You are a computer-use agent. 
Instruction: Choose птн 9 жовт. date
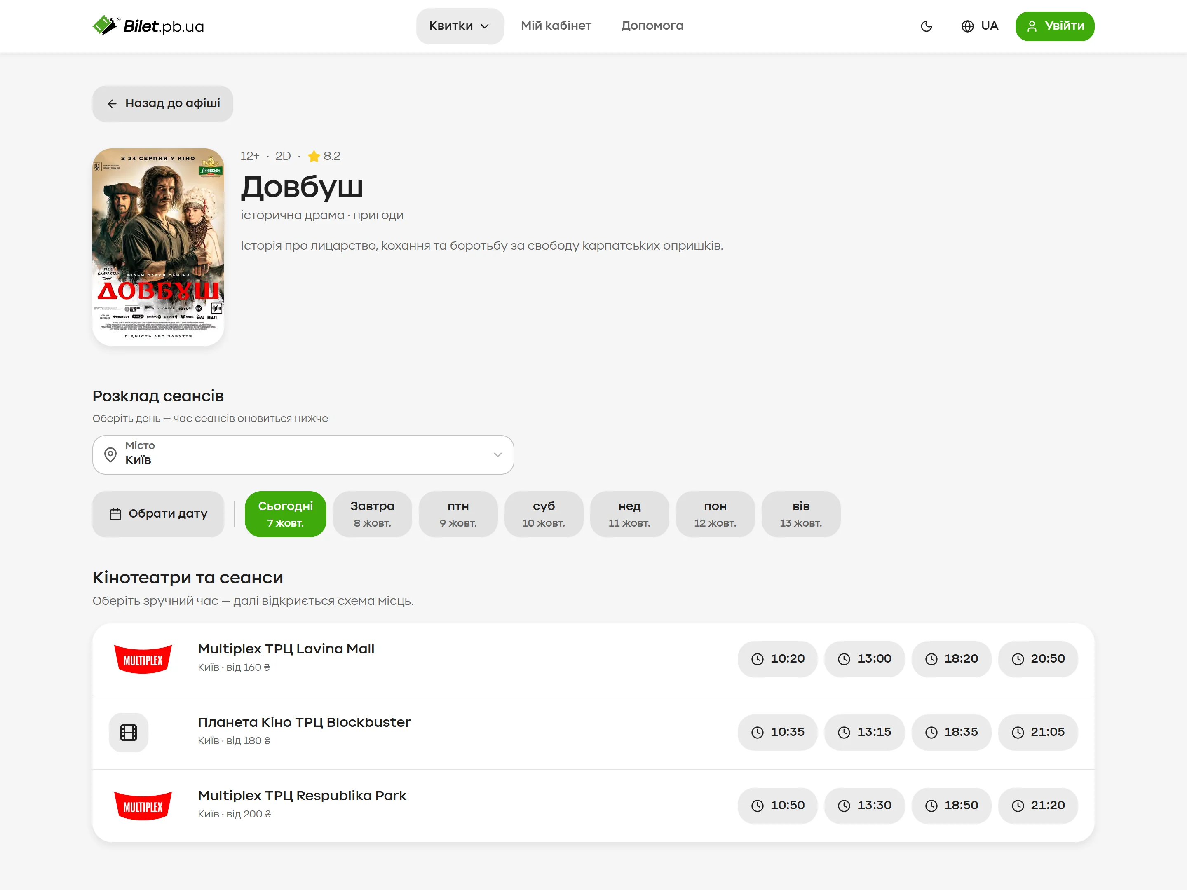pos(458,514)
